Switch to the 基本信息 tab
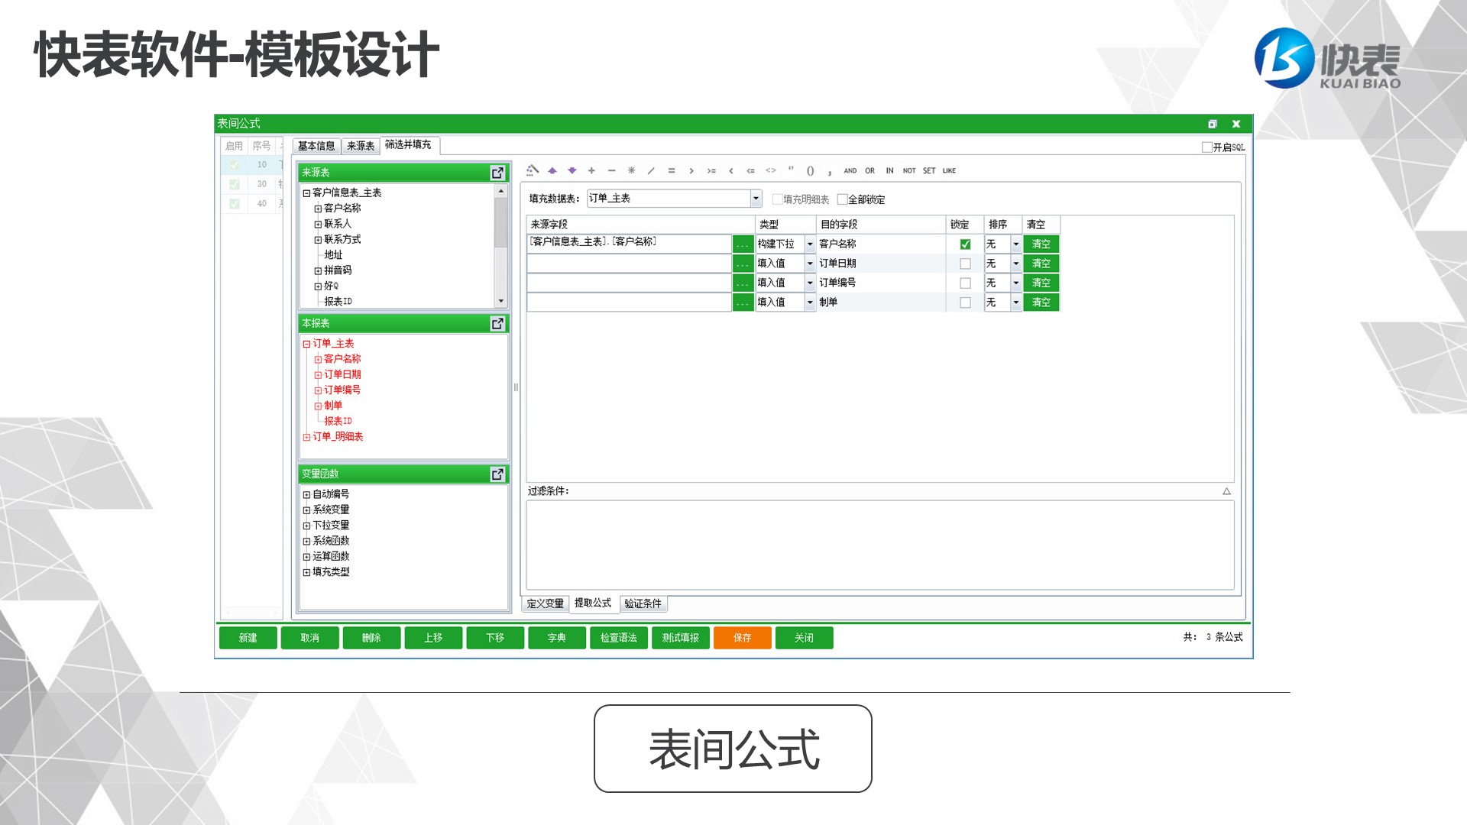 tap(316, 146)
